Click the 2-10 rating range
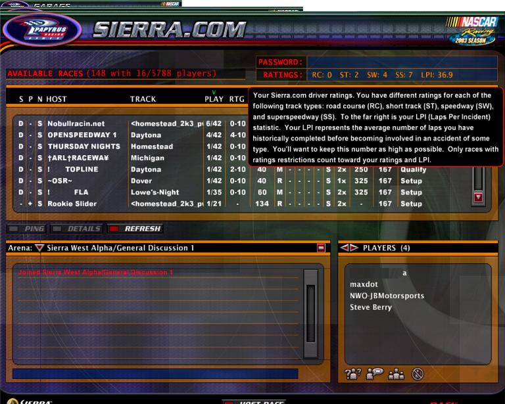The image size is (505, 404). 237,169
